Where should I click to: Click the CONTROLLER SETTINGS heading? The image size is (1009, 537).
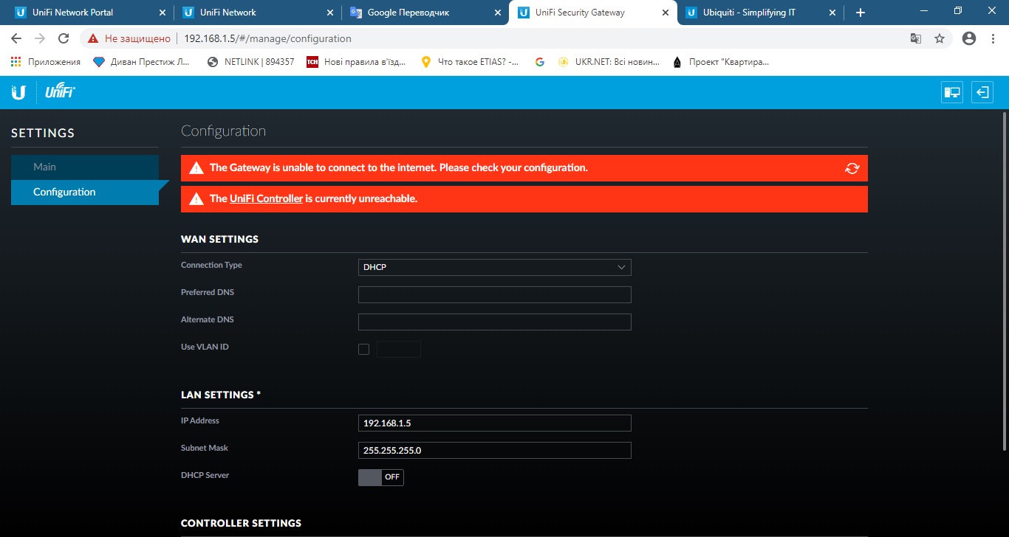coord(241,524)
